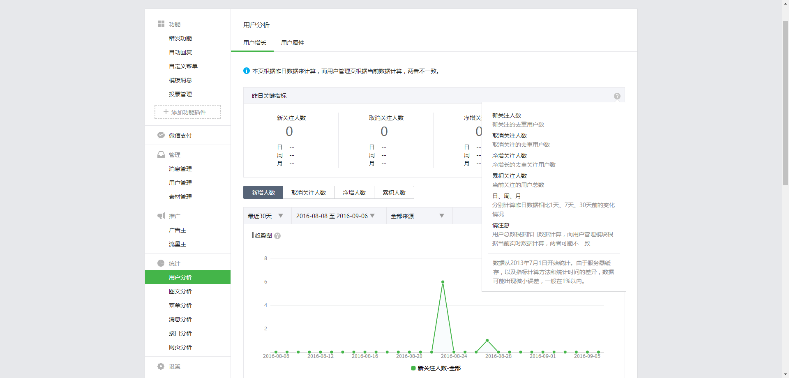Click the 功能 section heading text

[x=175, y=24]
